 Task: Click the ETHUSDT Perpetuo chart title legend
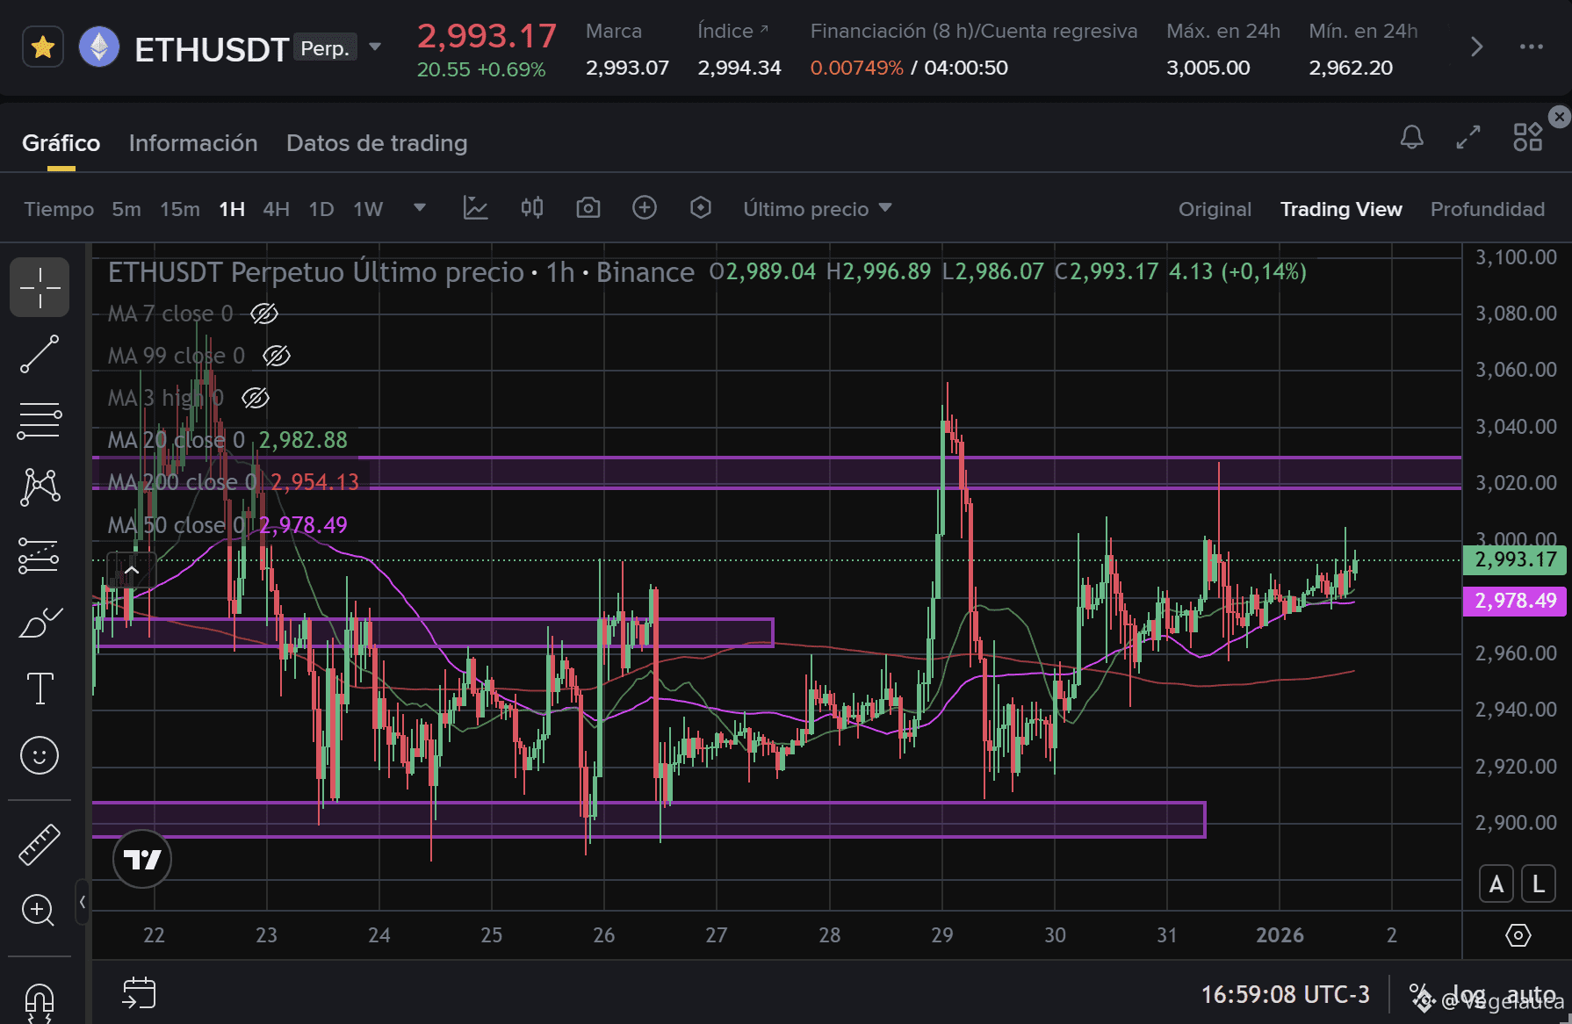[x=401, y=272]
